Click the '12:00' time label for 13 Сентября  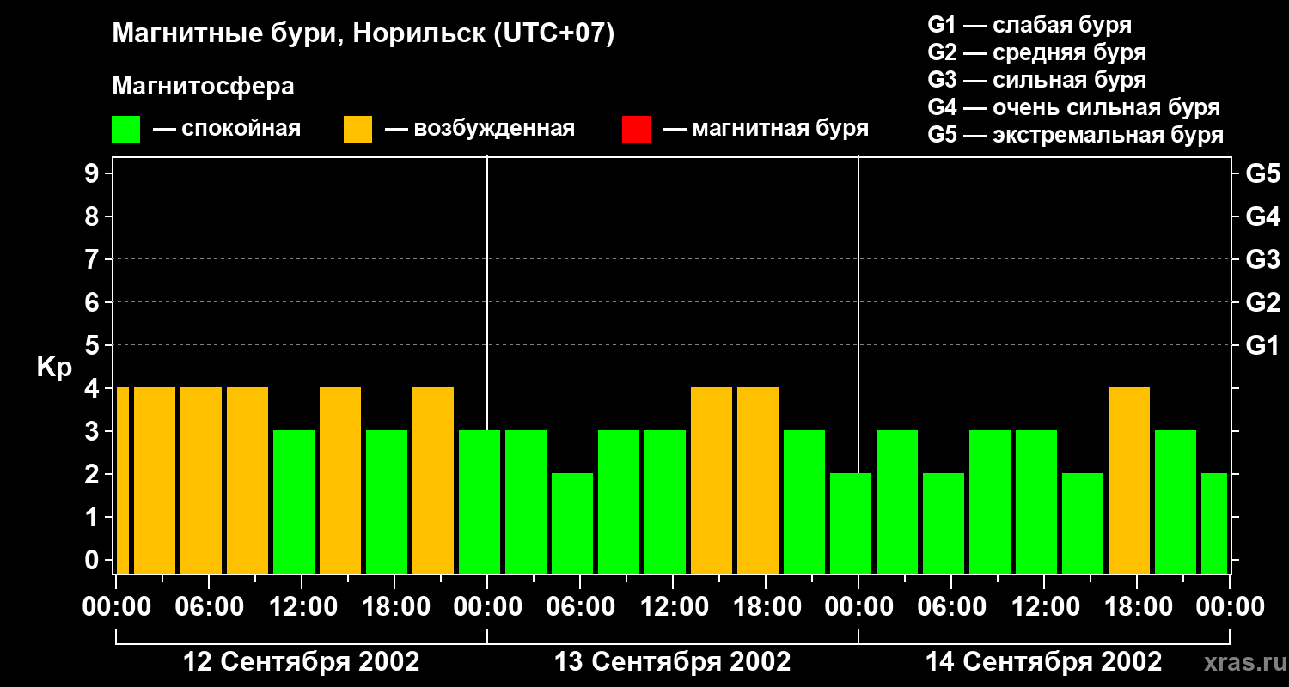pyautogui.click(x=673, y=607)
